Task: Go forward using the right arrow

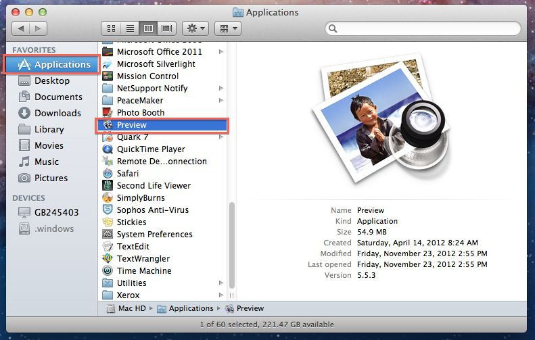Action: coord(38,28)
